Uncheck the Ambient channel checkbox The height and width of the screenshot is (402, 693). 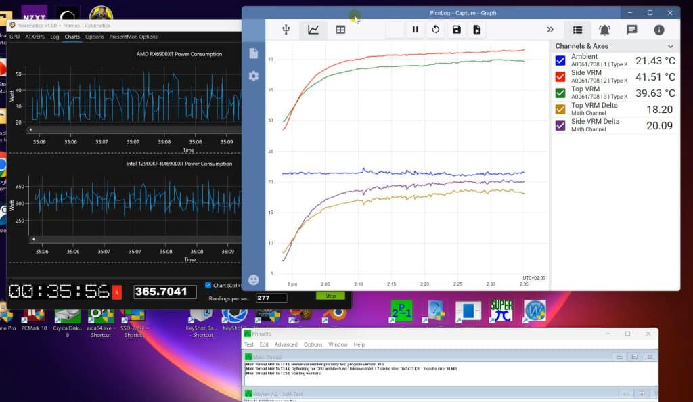point(560,60)
